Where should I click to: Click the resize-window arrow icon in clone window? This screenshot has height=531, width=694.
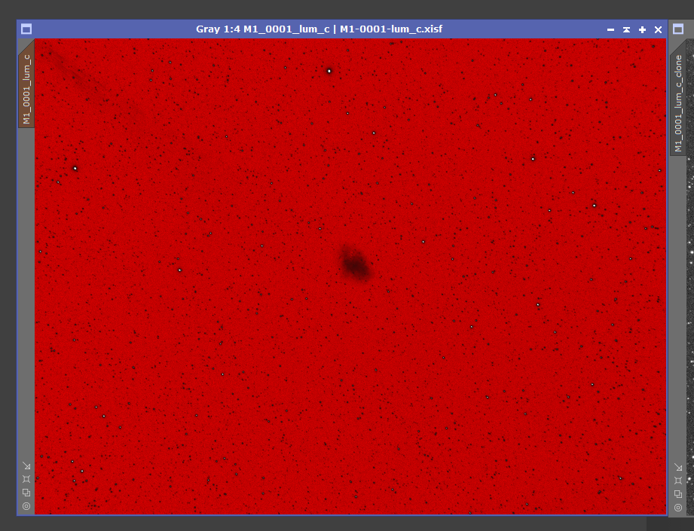[x=678, y=467]
